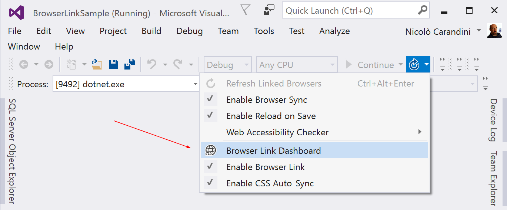Open the SQL Server Object Explorer tab
This screenshot has height=210, width=507.
(12, 151)
